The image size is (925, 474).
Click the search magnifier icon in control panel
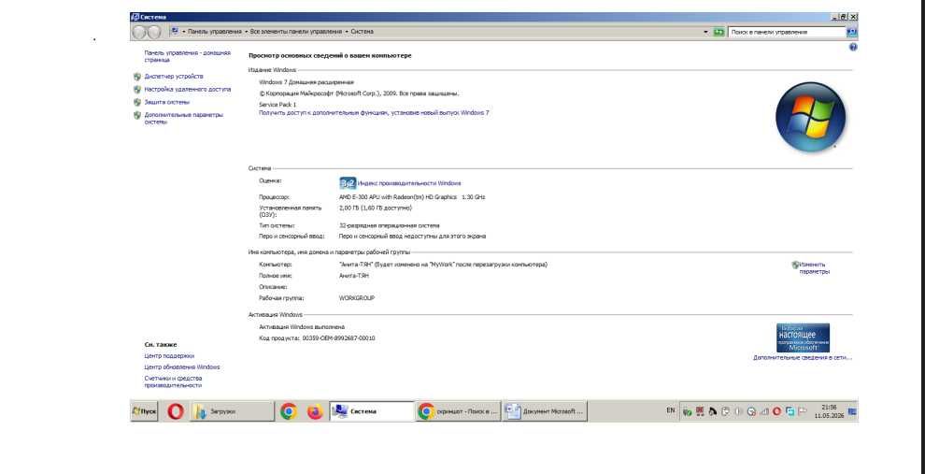(x=851, y=32)
